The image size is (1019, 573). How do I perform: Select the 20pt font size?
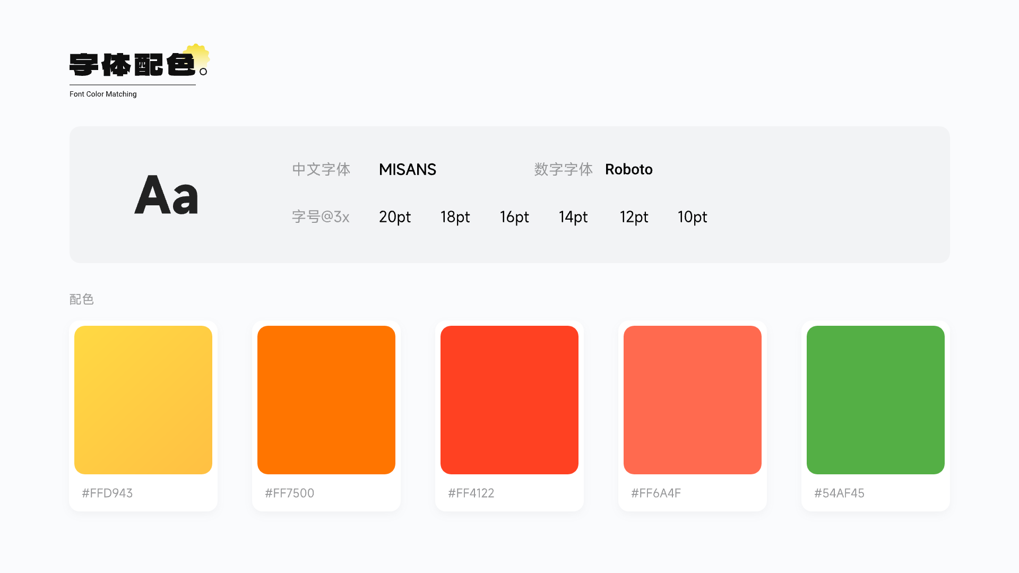tap(395, 217)
